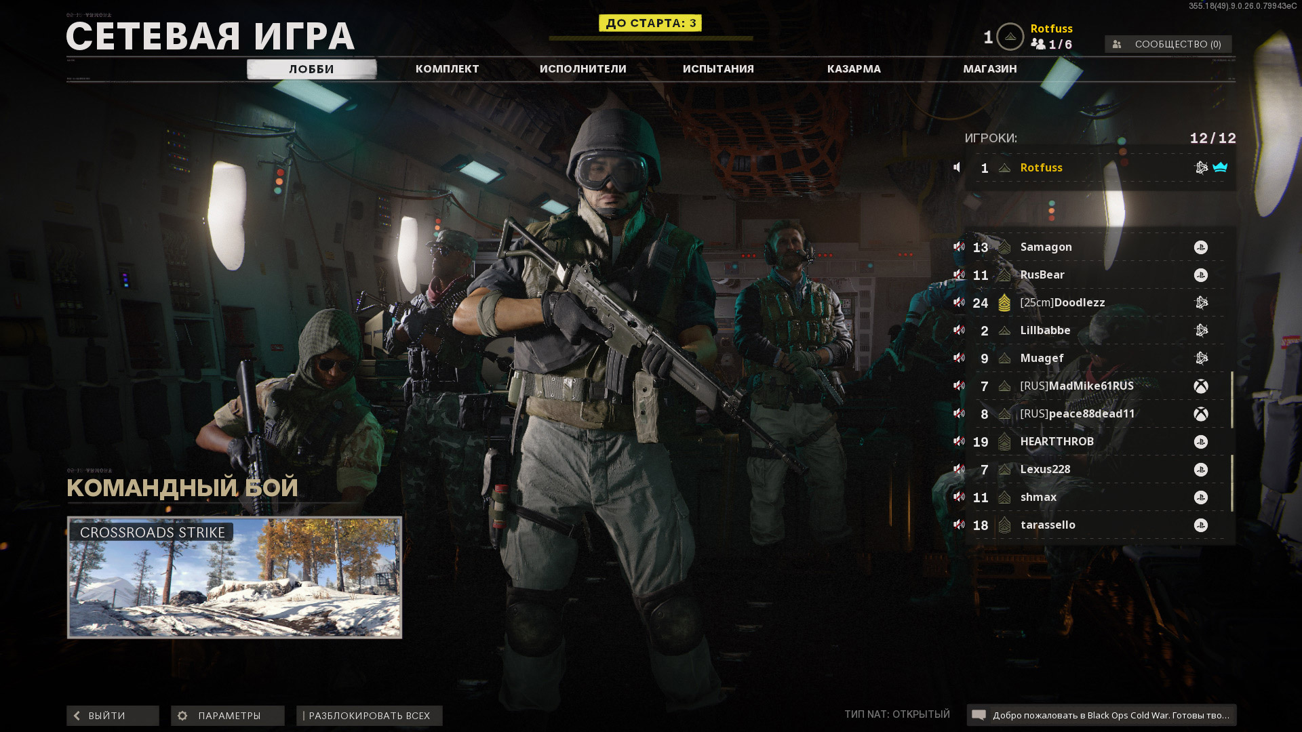Click the rank badge circle near Rotfuss header
This screenshot has width=1302, height=732.
pos(1010,37)
